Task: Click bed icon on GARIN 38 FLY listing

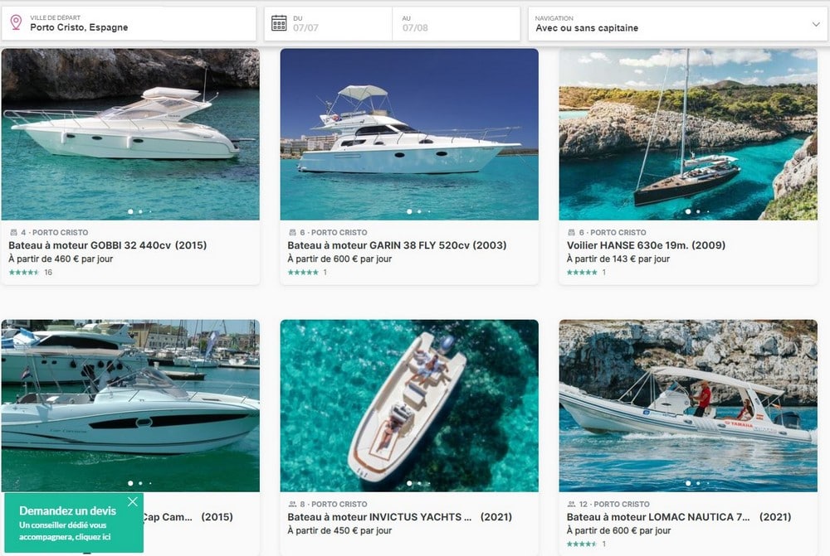Action: coord(292,233)
